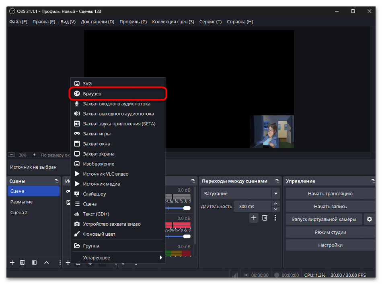
Task: Add Захват входного аудиопотока source
Action: [118, 104]
